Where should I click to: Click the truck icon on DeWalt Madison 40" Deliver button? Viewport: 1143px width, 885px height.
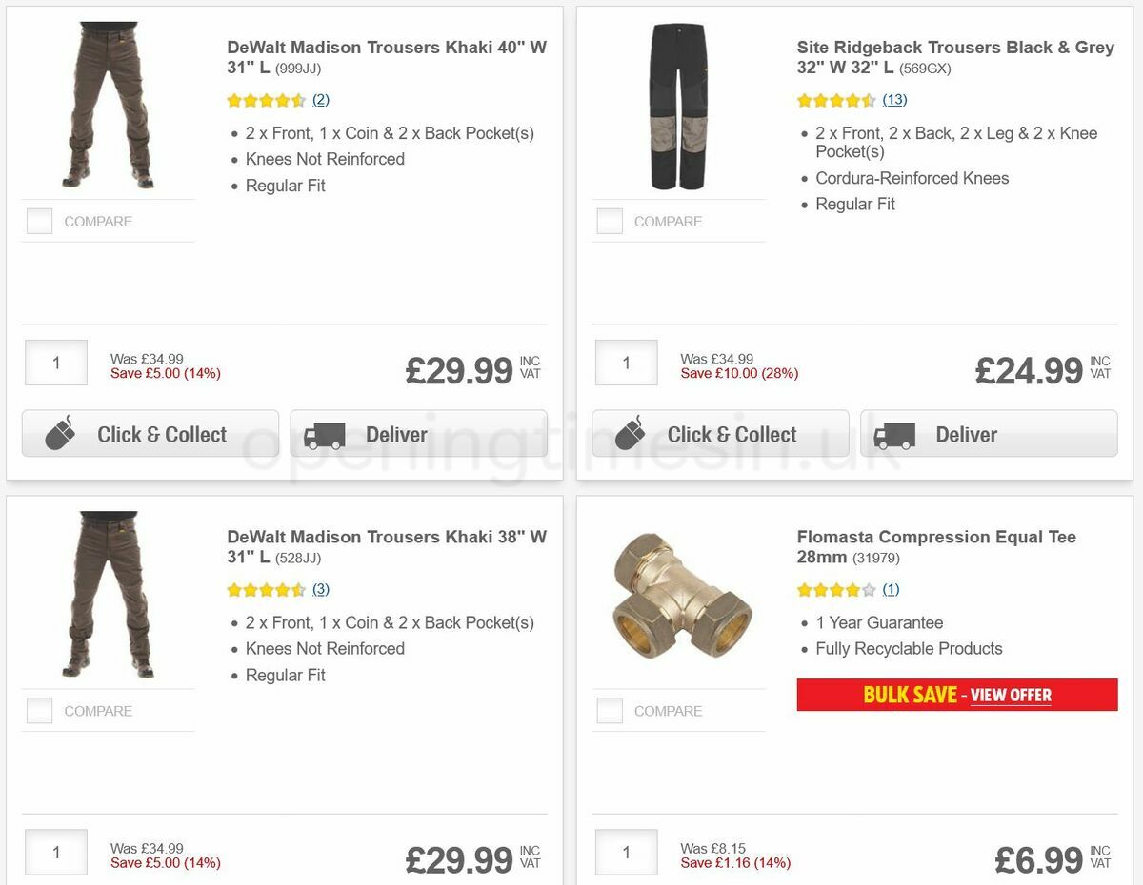tap(324, 433)
